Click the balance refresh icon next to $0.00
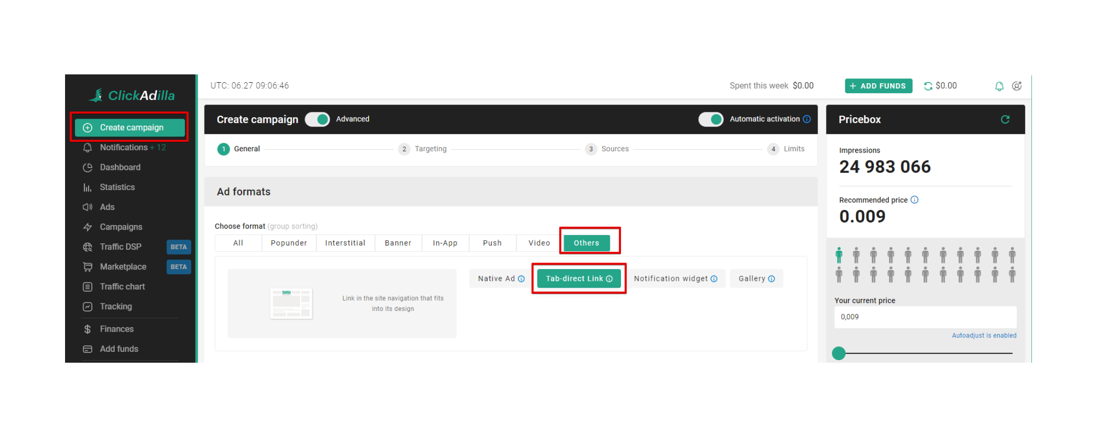The image size is (1097, 437). coord(928,86)
